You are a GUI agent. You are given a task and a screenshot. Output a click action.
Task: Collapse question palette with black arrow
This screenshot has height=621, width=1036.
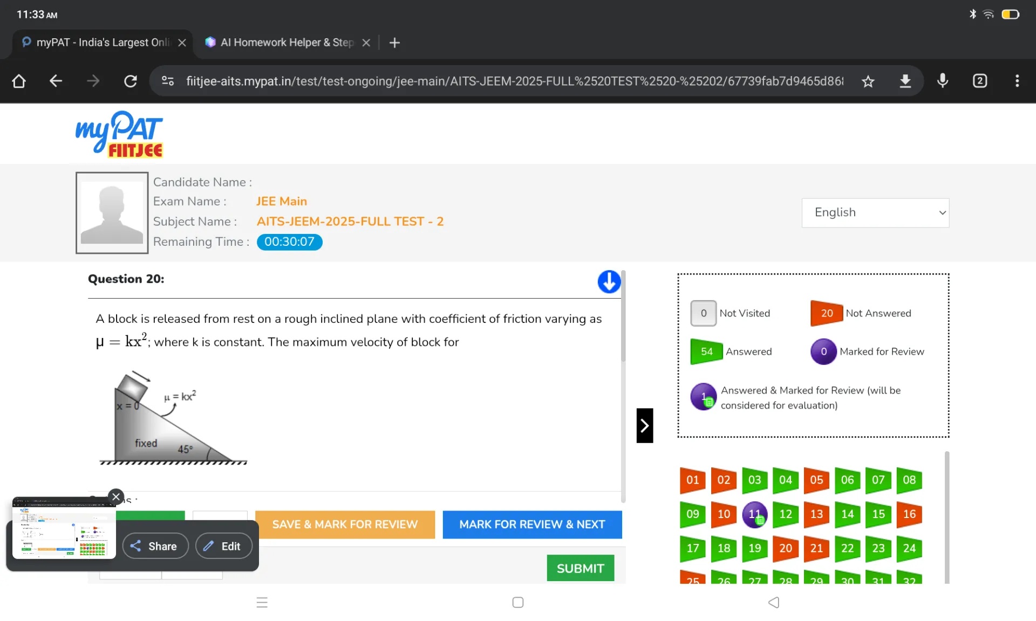tap(644, 425)
